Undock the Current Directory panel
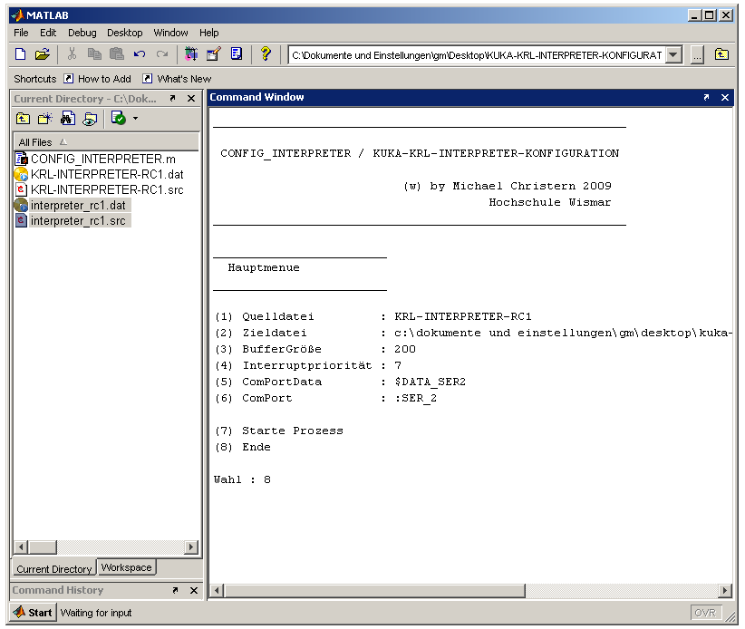This screenshot has width=745, height=629. pos(172,99)
